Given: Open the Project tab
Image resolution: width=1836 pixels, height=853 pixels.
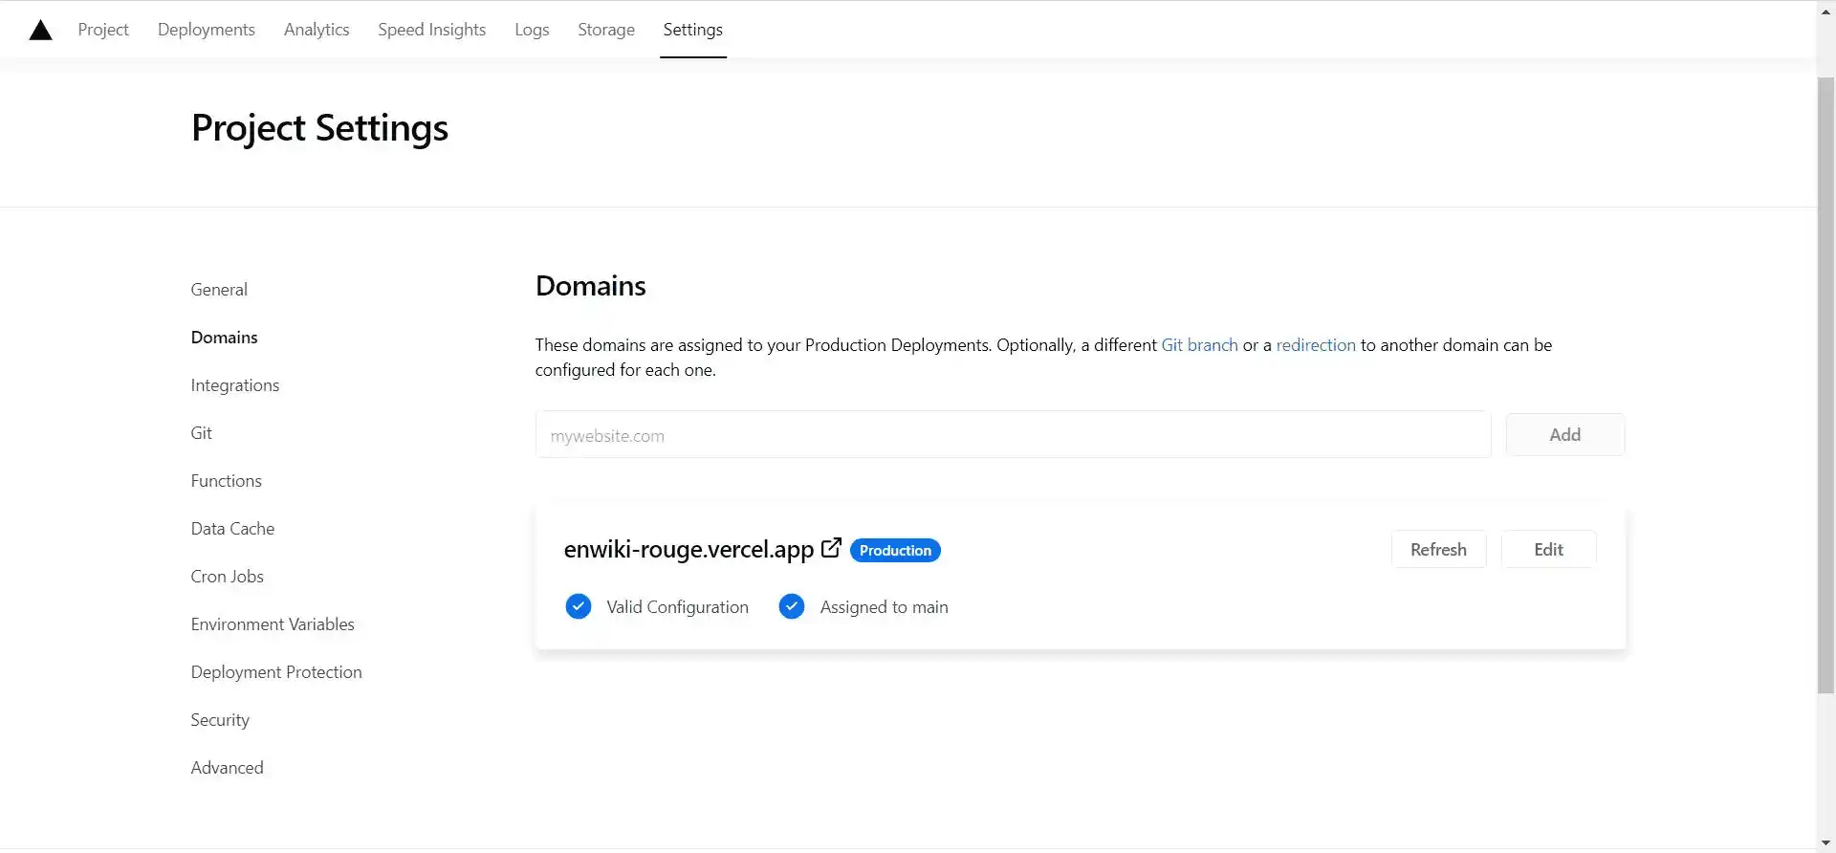Looking at the screenshot, I should tap(103, 30).
